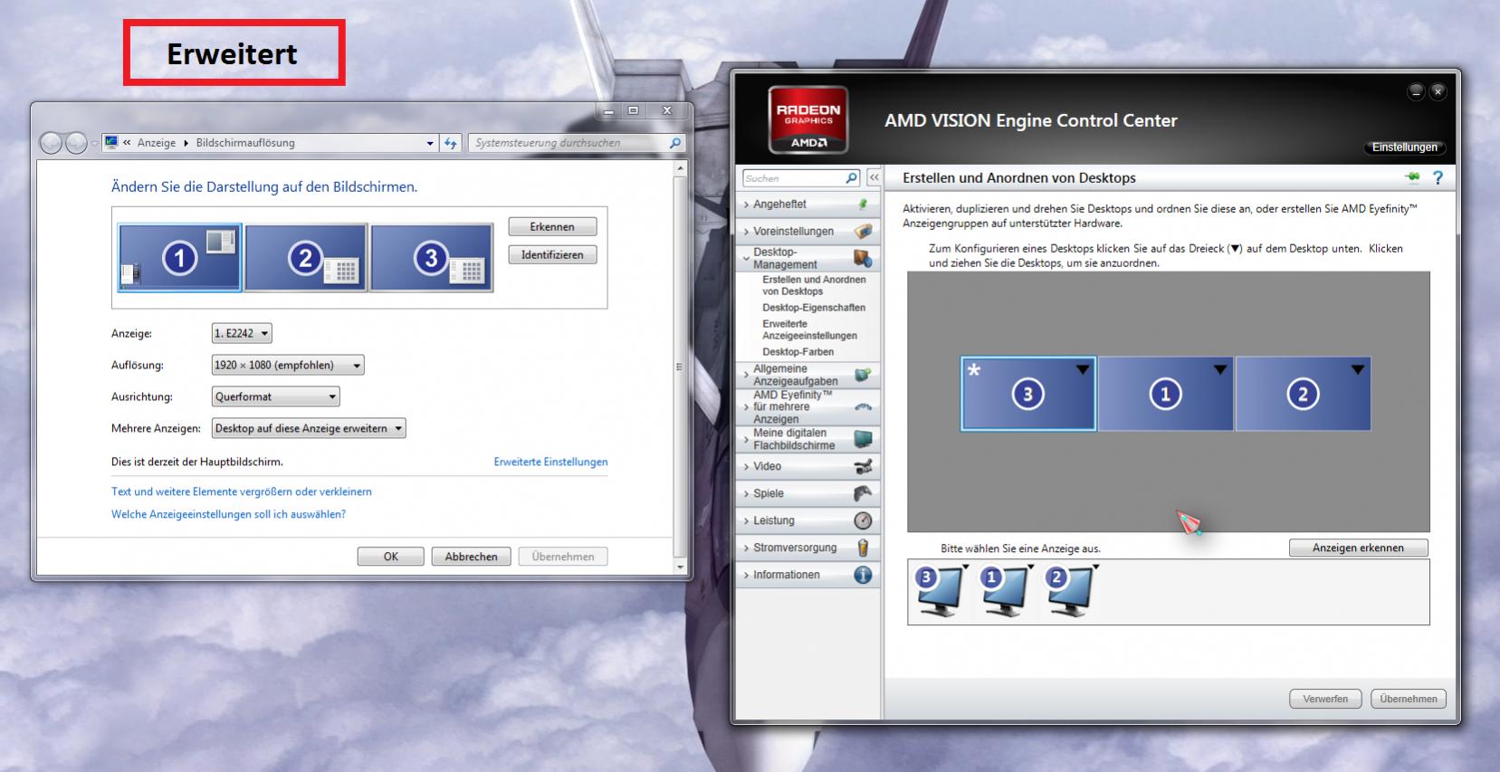The height and width of the screenshot is (772, 1500).
Task: Collapse the Desktop-Management section
Action: [746, 259]
